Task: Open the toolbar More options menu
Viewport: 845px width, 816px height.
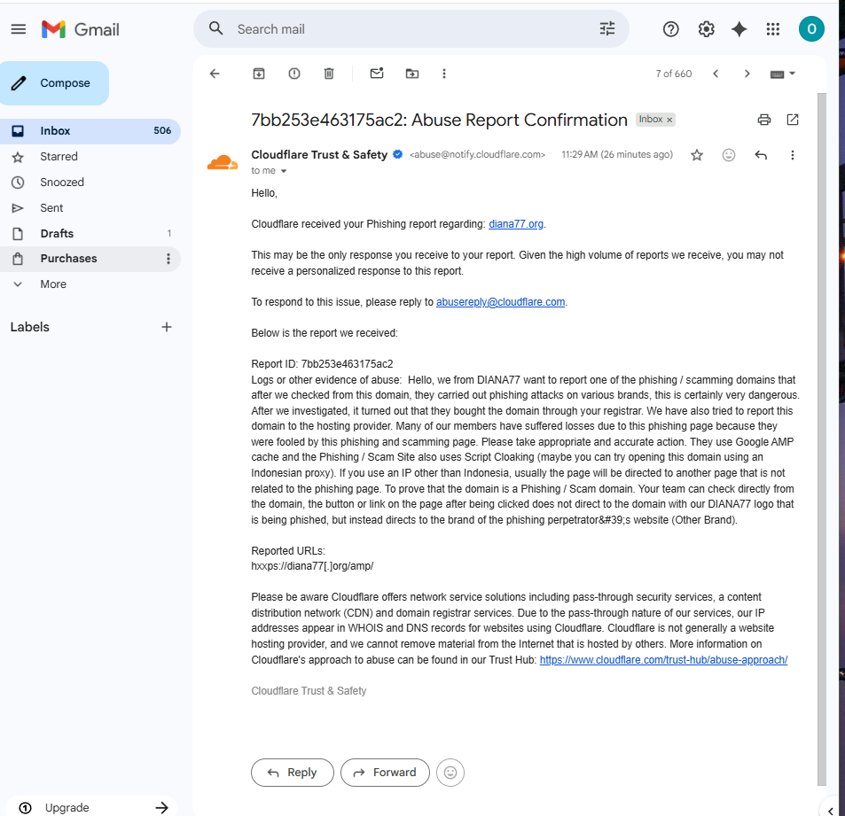Action: [x=444, y=74]
